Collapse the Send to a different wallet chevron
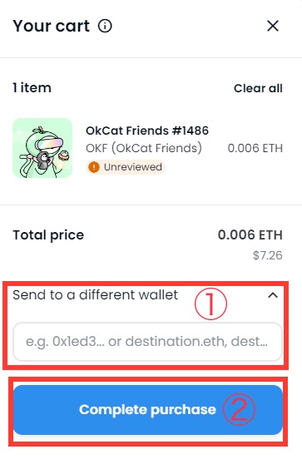The image size is (302, 469). pos(273,295)
